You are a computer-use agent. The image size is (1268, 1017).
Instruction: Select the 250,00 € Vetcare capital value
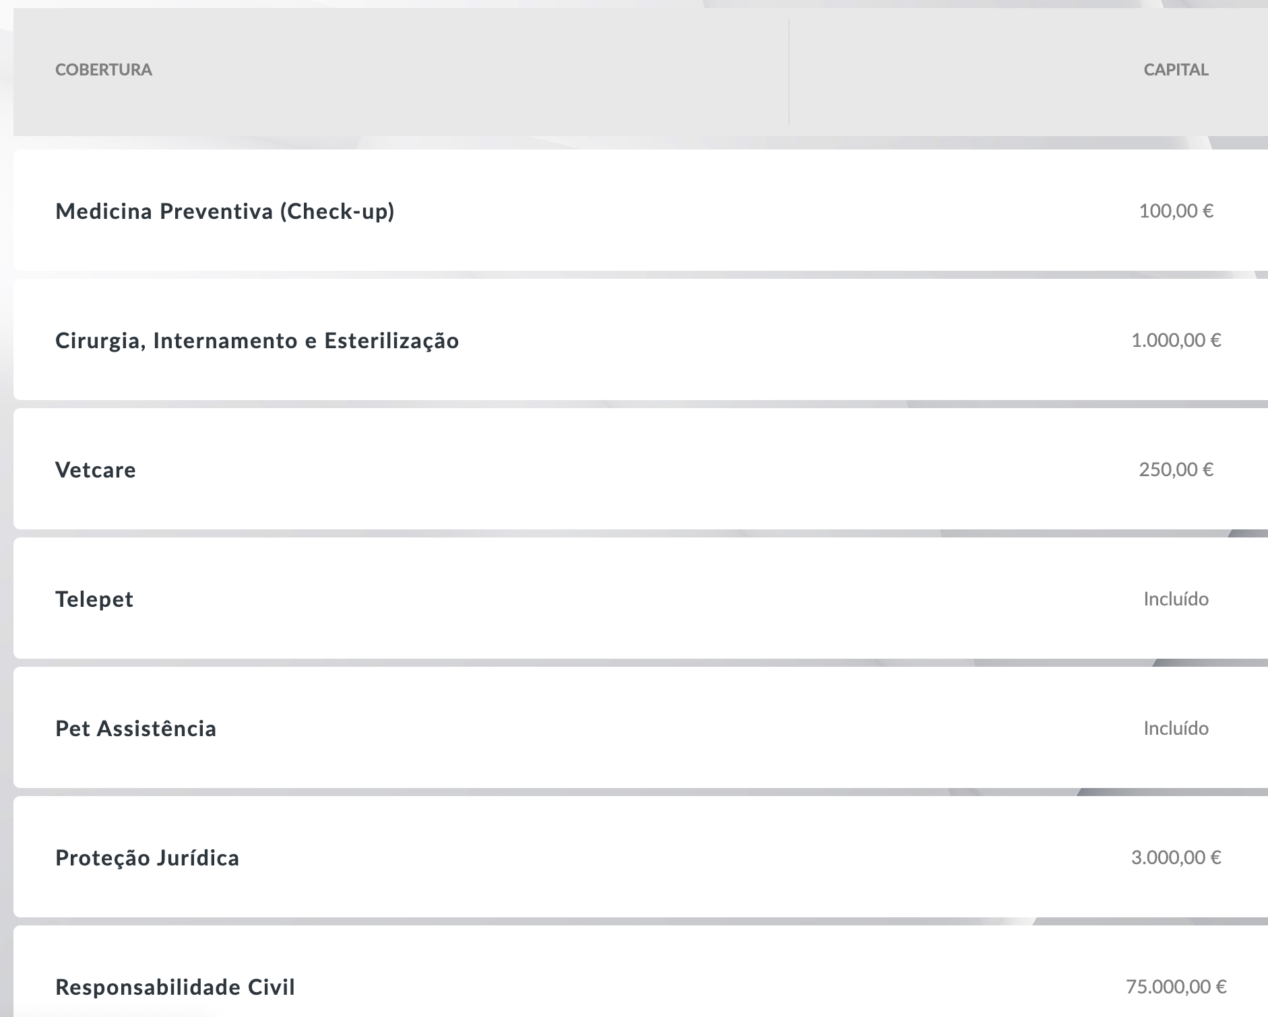point(1176,470)
